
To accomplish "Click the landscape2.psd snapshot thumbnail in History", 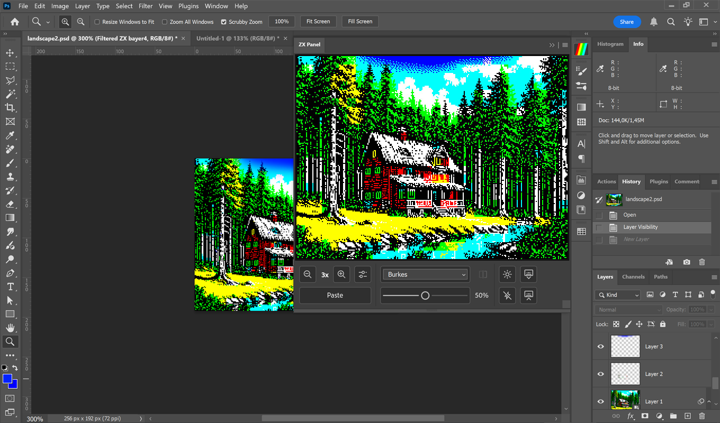I will pos(614,199).
